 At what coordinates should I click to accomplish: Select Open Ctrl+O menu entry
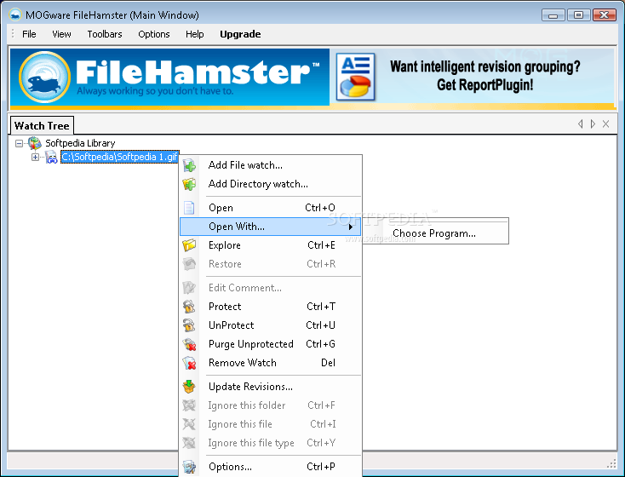click(271, 208)
